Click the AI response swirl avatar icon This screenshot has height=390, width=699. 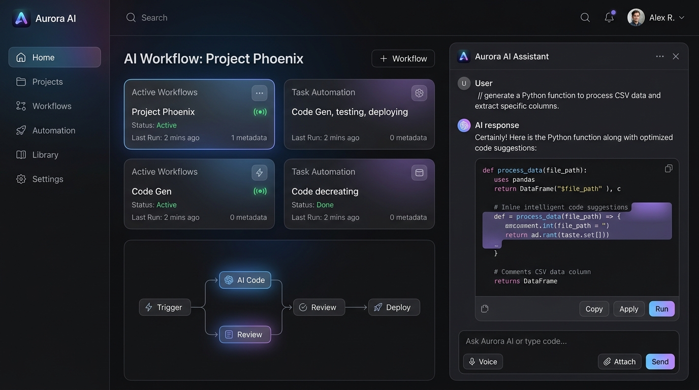pos(464,125)
